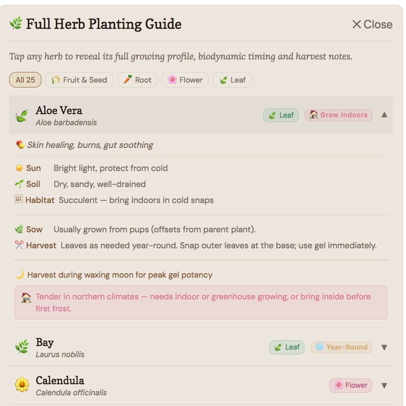Image resolution: width=406 pixels, height=406 pixels.
Task: Select the Leaf category filter
Action: coord(232,80)
